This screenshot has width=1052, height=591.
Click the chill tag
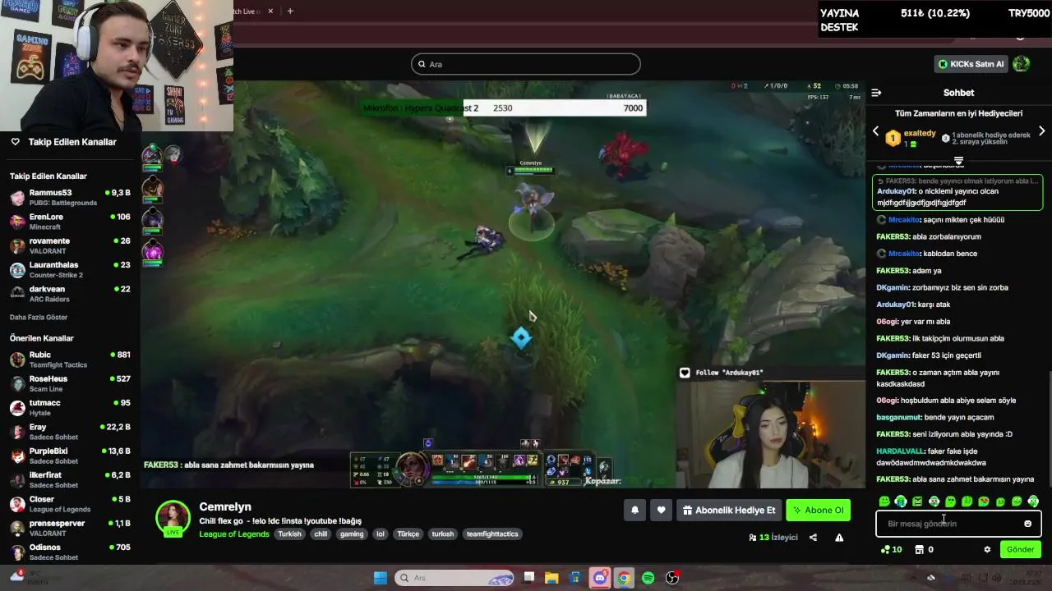tap(321, 534)
